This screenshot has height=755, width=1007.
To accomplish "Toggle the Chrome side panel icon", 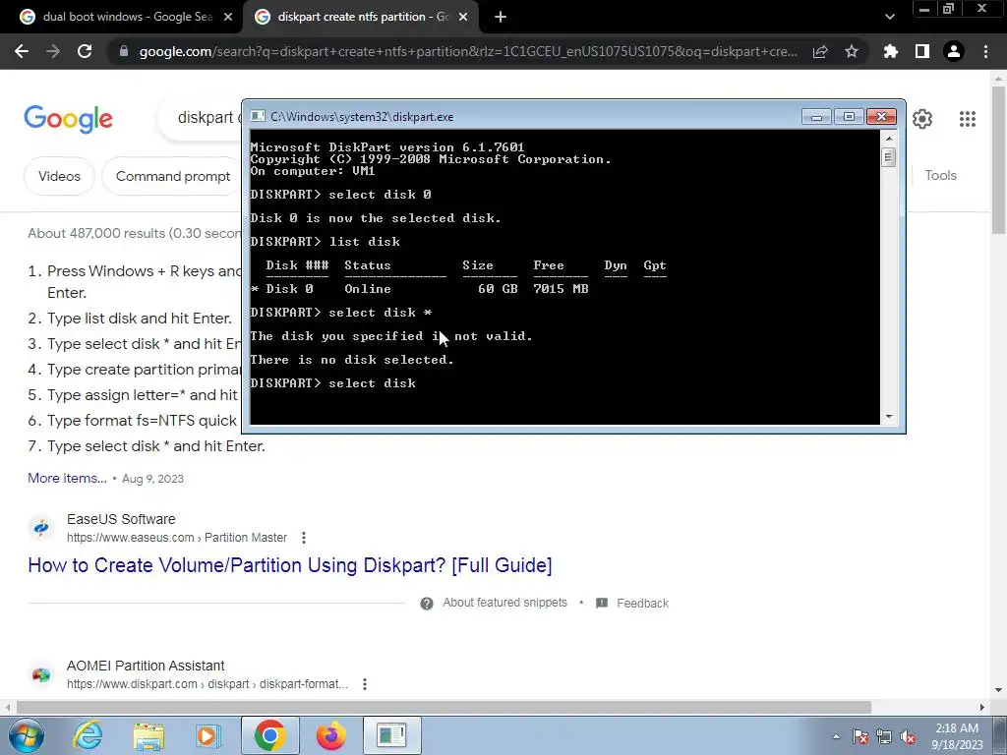I will (x=922, y=51).
